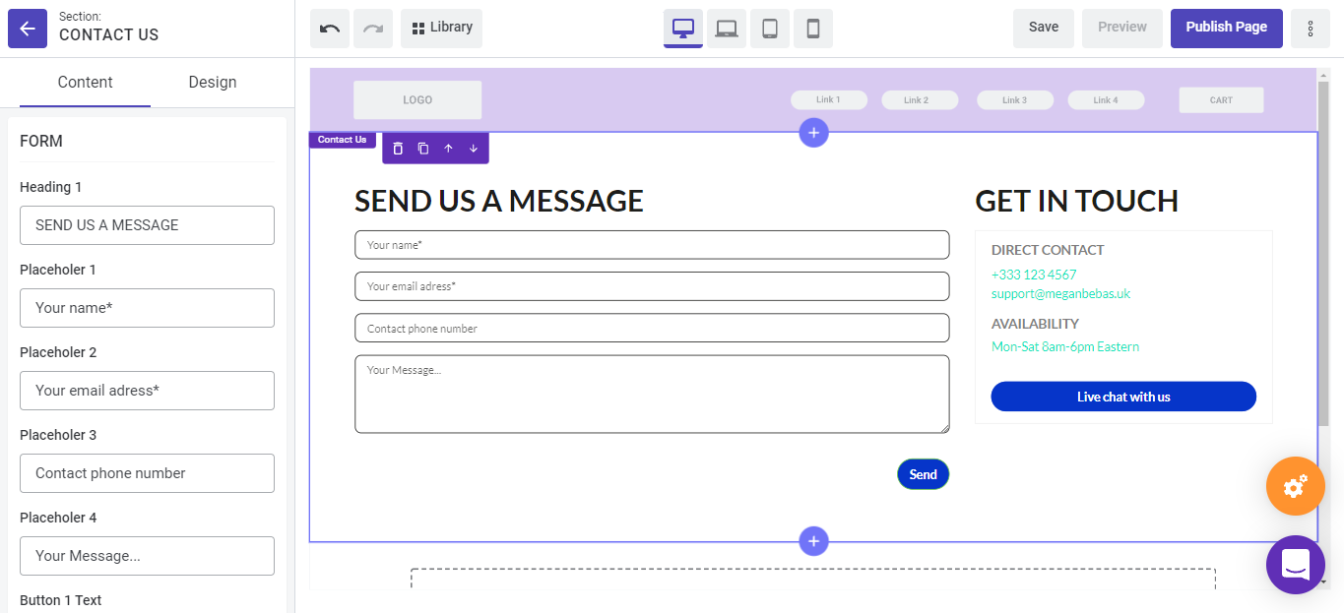Screen dimensions: 1344x613
Task: Click the 'Your name*' form field on canvas
Action: pyautogui.click(x=652, y=245)
